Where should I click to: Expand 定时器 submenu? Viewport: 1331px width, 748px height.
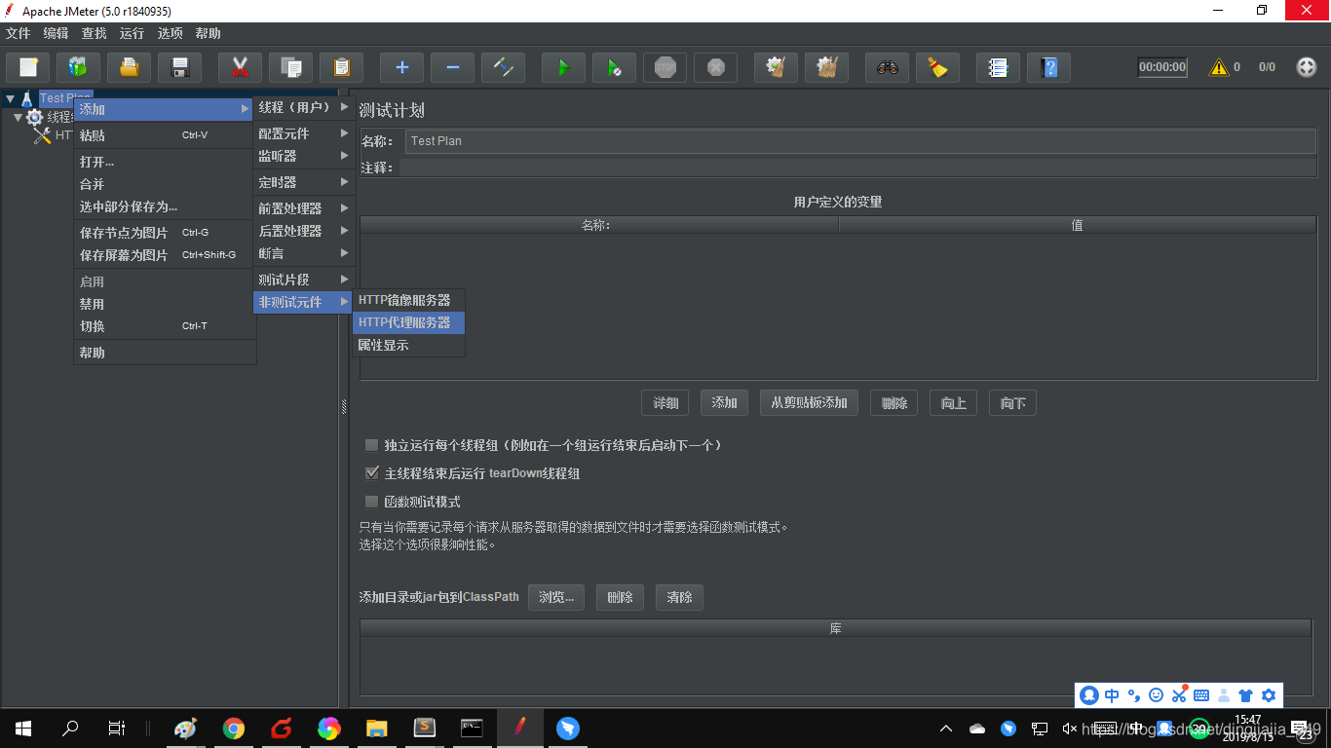pyautogui.click(x=304, y=182)
